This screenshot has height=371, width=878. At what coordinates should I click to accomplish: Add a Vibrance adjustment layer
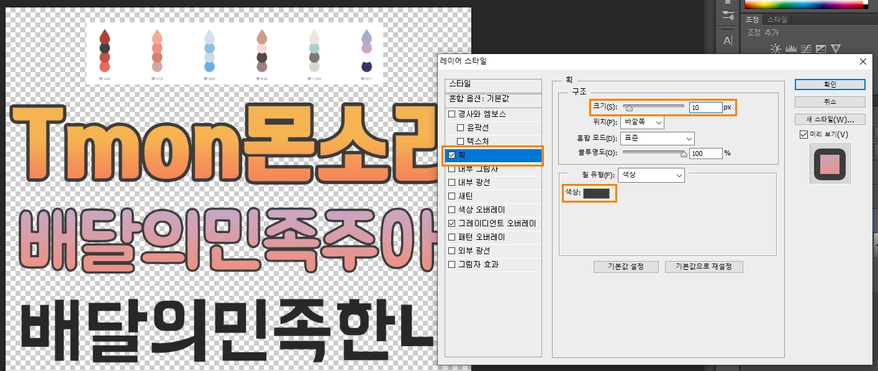pyautogui.click(x=836, y=48)
